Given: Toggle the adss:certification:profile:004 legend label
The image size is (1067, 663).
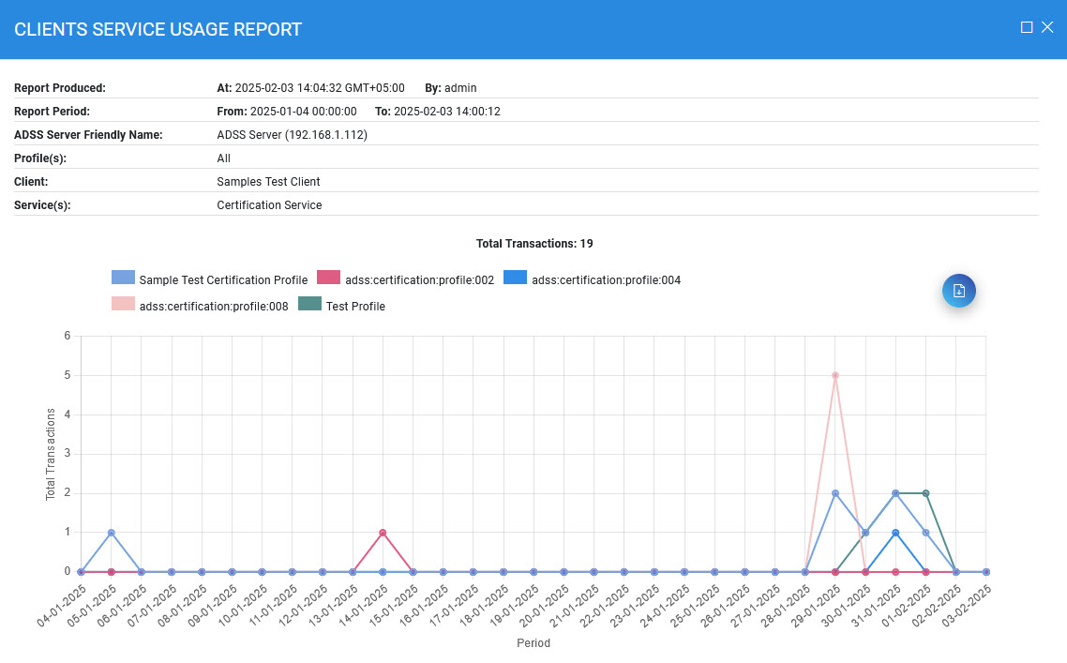Looking at the screenshot, I should [x=606, y=279].
